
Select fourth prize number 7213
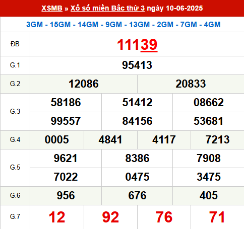point(217,139)
